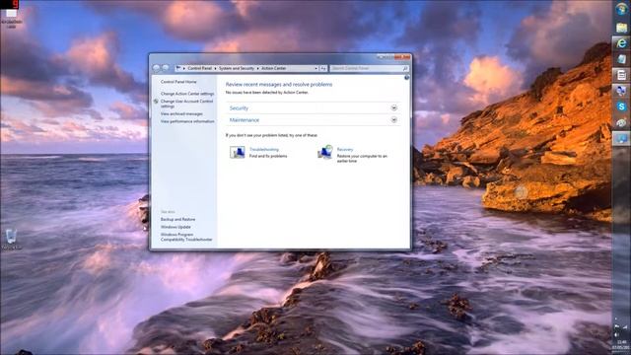The image size is (631, 355).
Task: Open the Recovery link
Action: (345, 149)
